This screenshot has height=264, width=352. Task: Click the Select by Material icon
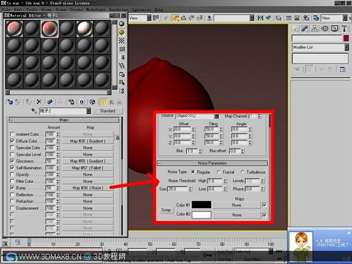pyautogui.click(x=121, y=83)
